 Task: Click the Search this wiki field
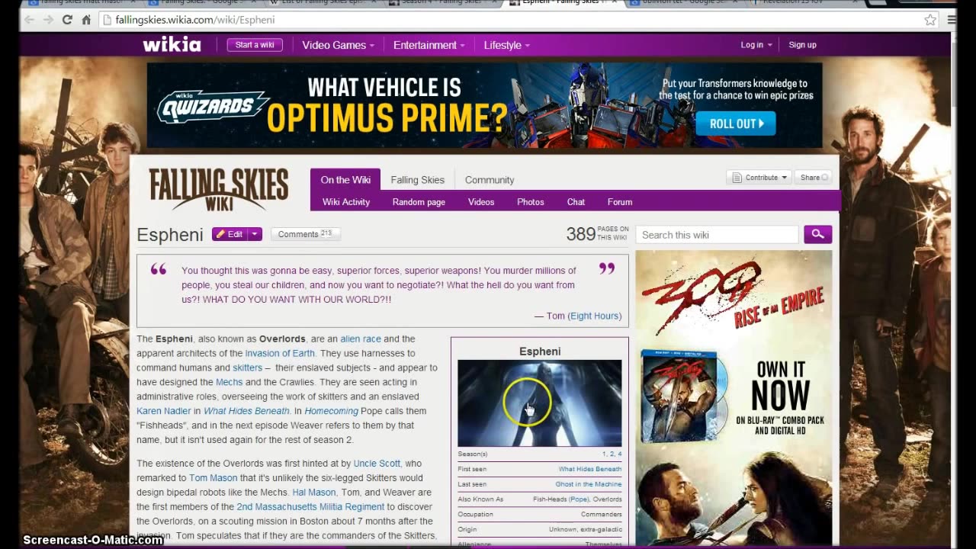[717, 235]
